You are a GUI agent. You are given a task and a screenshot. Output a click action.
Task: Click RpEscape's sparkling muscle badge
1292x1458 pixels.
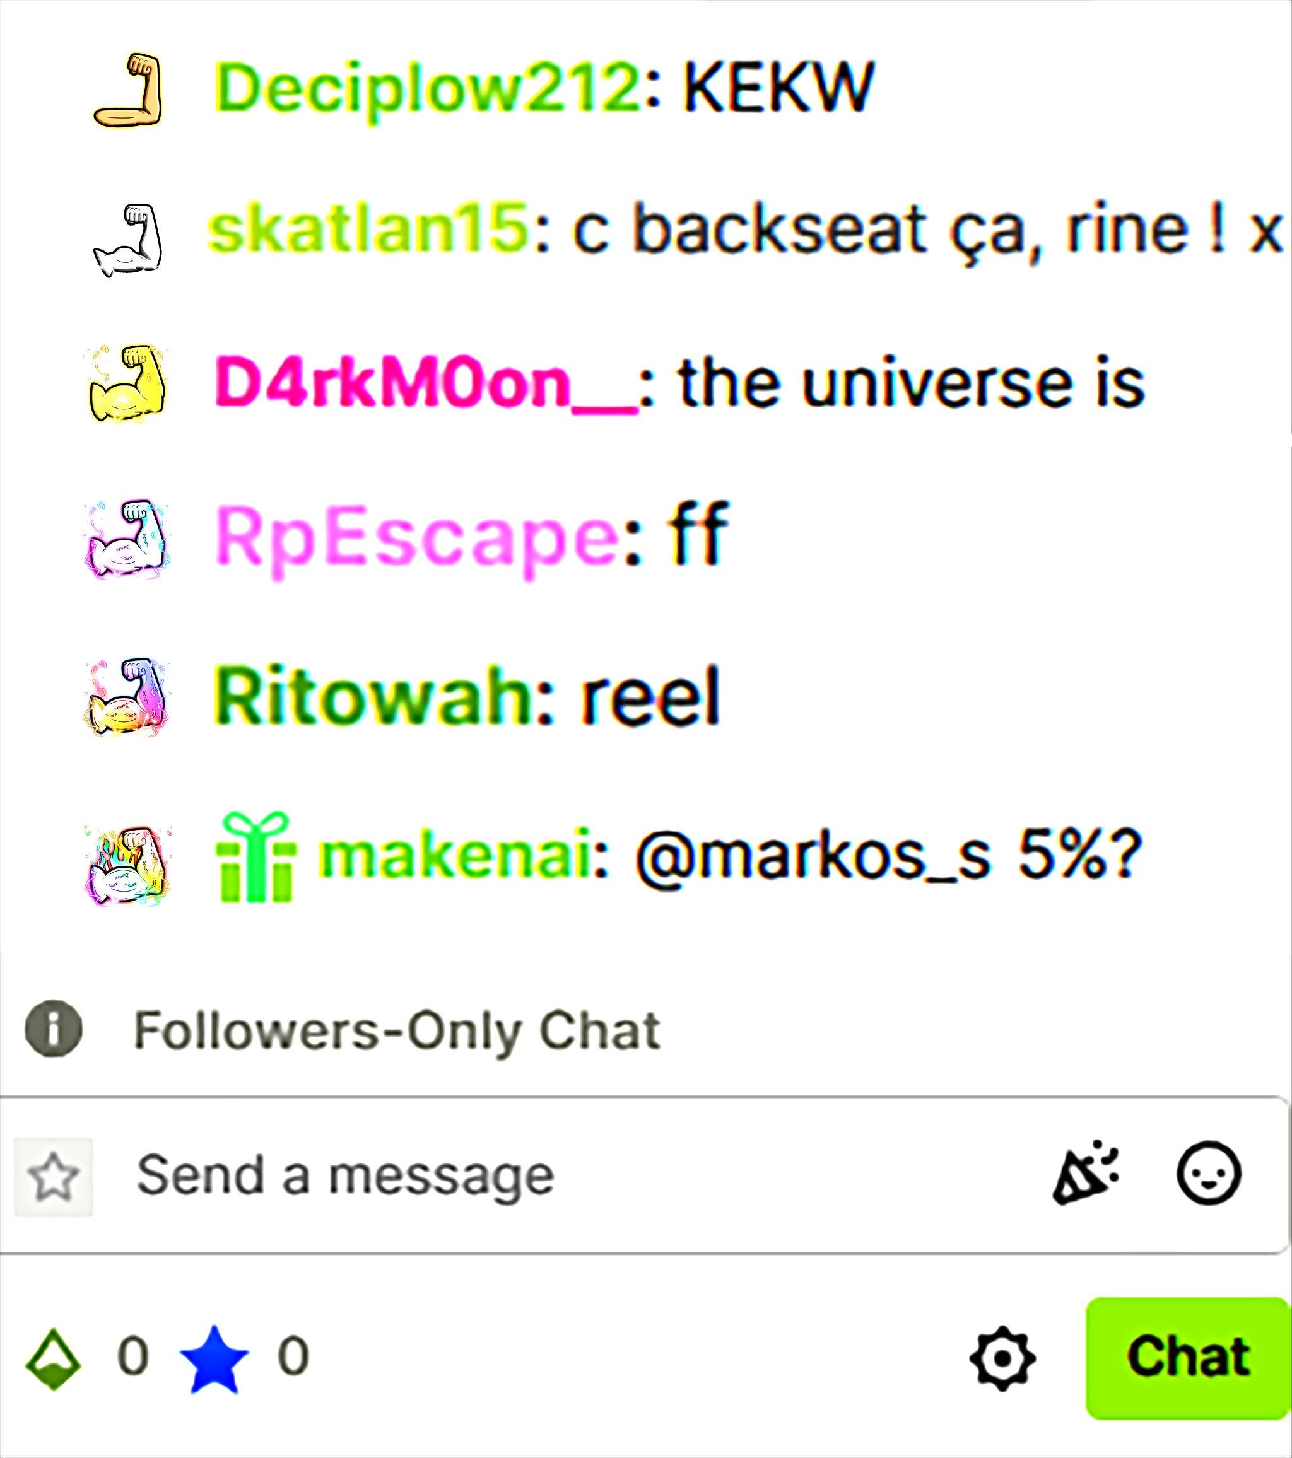(x=127, y=540)
